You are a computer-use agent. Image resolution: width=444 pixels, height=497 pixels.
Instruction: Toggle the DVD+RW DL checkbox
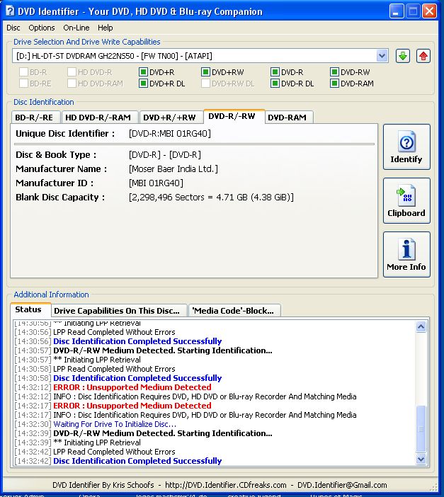(205, 84)
